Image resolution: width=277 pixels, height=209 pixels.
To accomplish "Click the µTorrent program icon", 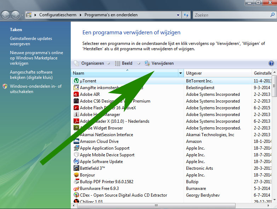I will [x=76, y=81].
